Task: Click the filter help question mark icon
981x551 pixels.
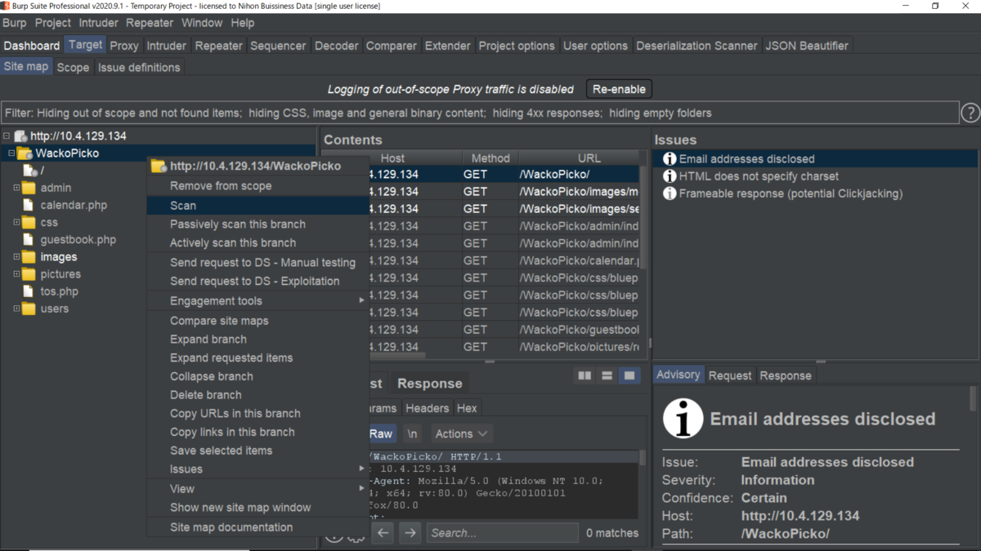Action: coord(970,113)
